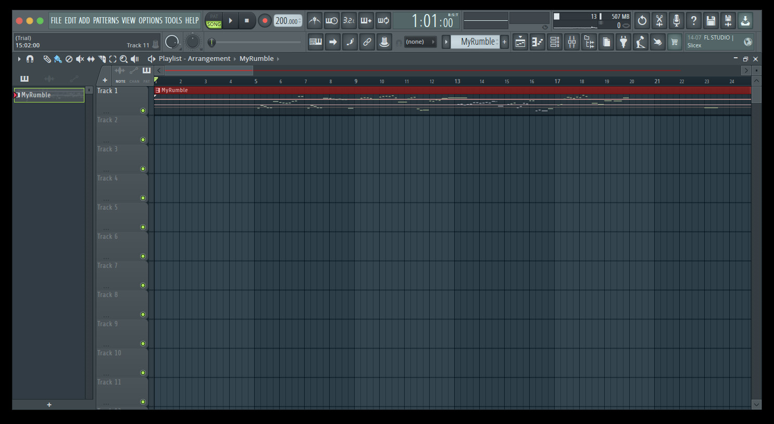The height and width of the screenshot is (424, 774).
Task: Toggle the typing keyboard to piano button
Action: [316, 42]
